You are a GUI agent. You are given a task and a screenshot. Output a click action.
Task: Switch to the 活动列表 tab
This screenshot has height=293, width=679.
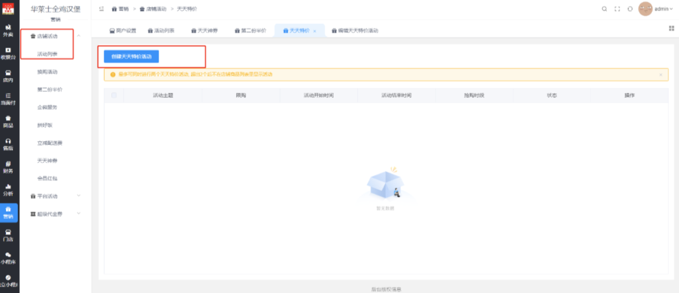tap(161, 30)
